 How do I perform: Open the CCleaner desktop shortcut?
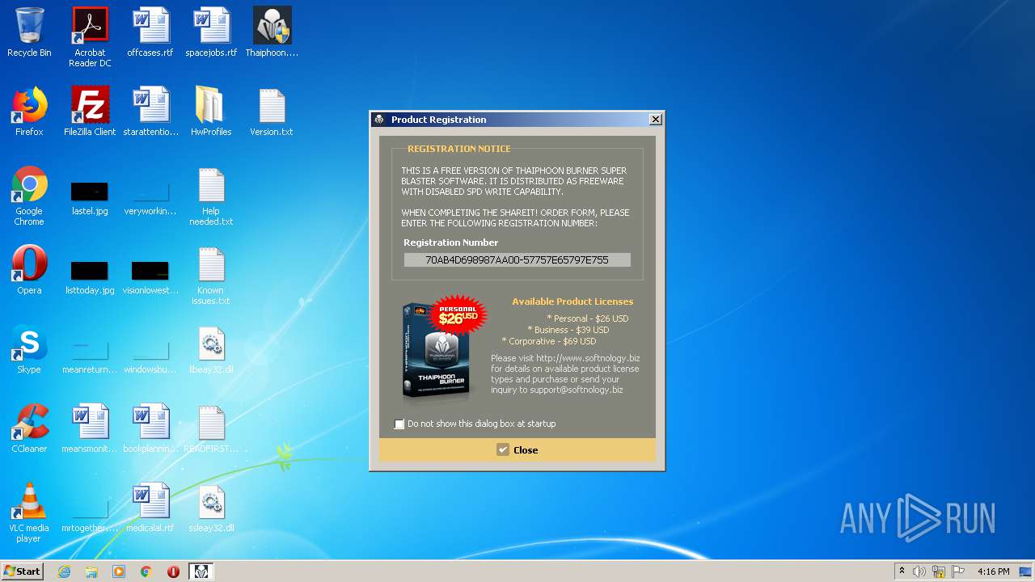pyautogui.click(x=29, y=428)
